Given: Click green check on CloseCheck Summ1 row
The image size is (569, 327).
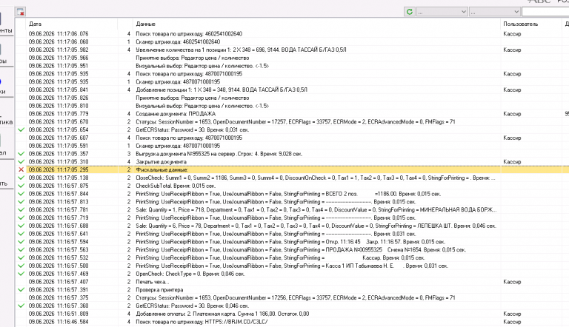Looking at the screenshot, I should [21, 178].
